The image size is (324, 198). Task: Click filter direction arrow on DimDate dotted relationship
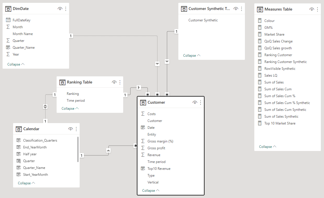tap(157, 64)
